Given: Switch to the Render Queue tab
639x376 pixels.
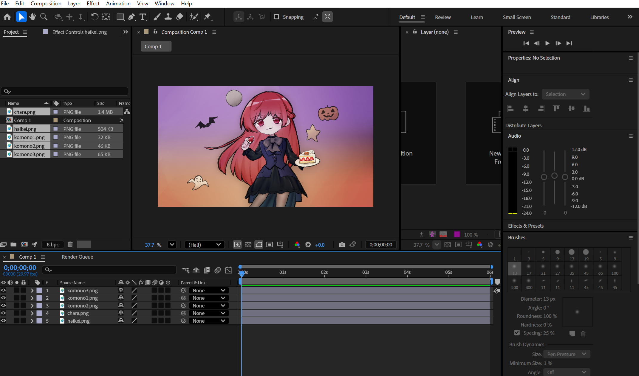Looking at the screenshot, I should tap(77, 257).
